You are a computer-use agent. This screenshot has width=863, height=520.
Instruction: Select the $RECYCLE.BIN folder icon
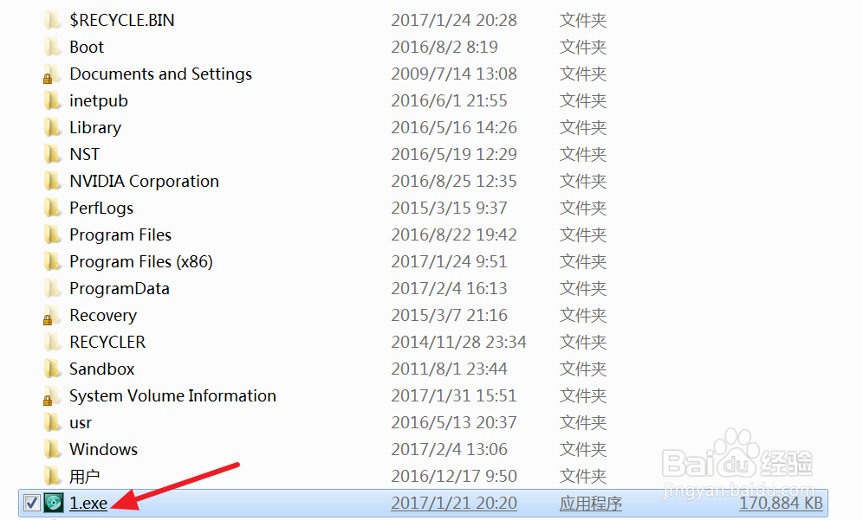click(53, 20)
